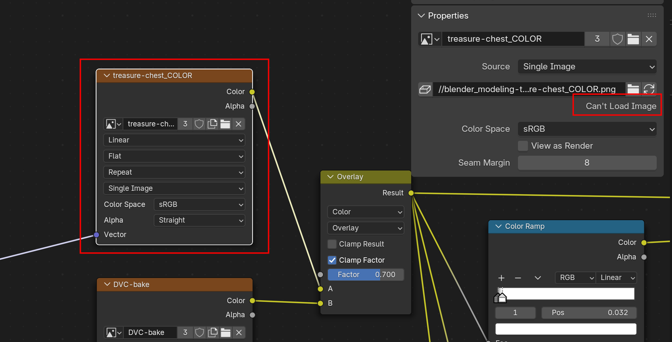Collapse the Color Ramp node

click(x=497, y=226)
